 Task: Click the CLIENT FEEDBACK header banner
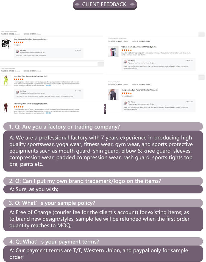point(105,5)
